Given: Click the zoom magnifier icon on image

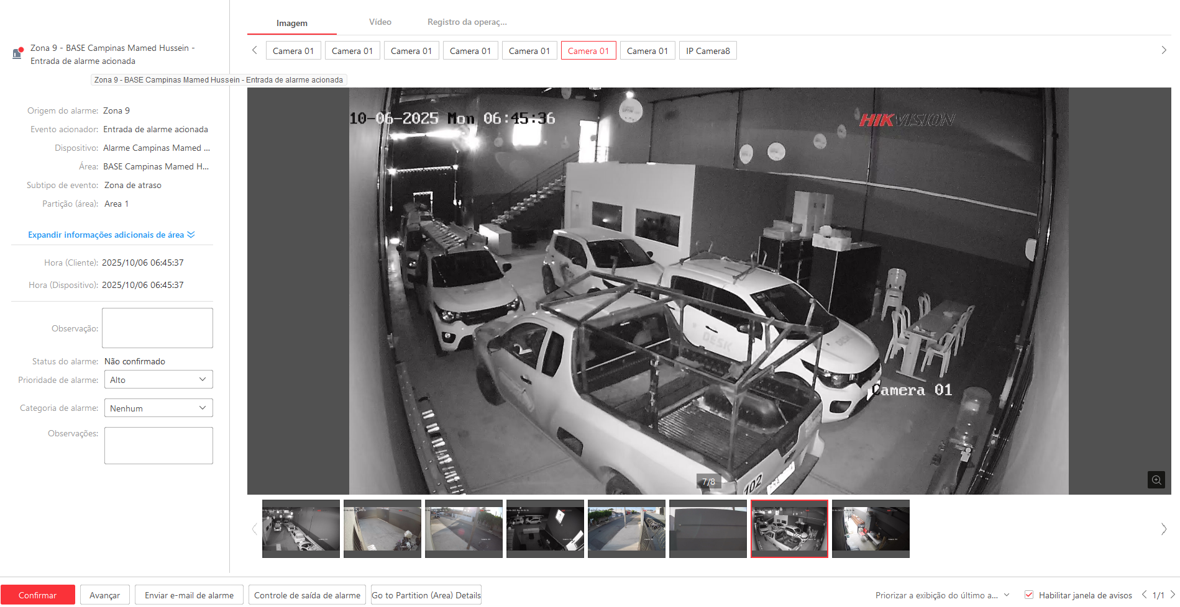Looking at the screenshot, I should (x=1156, y=480).
